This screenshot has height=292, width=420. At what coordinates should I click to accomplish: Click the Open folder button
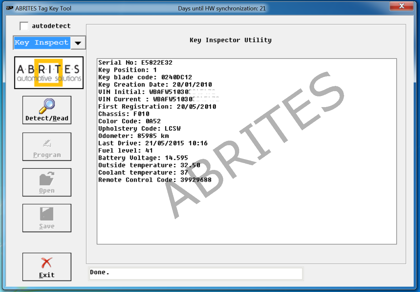point(47,182)
